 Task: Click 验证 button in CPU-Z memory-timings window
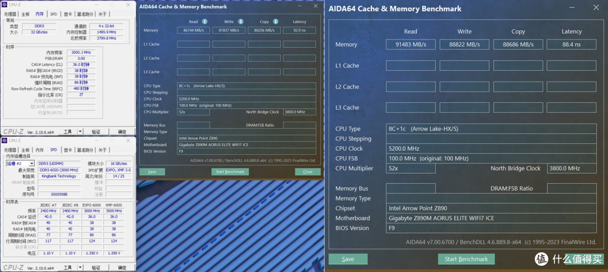coord(96,132)
